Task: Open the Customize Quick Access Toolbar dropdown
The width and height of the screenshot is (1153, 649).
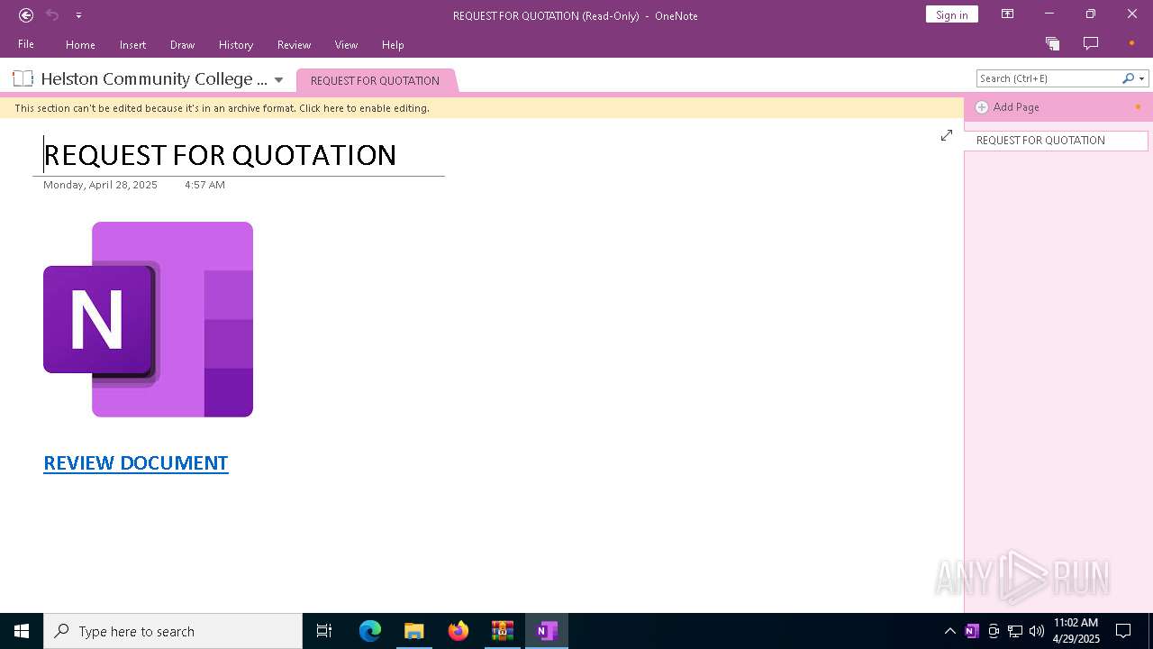Action: [x=78, y=15]
